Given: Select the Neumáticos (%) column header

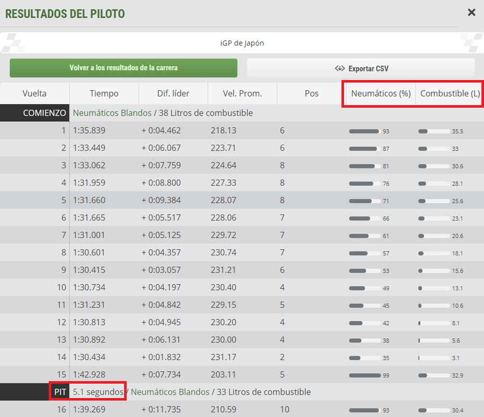Looking at the screenshot, I should (381, 93).
